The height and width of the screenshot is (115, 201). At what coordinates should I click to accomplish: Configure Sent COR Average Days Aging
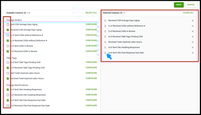[91, 24]
